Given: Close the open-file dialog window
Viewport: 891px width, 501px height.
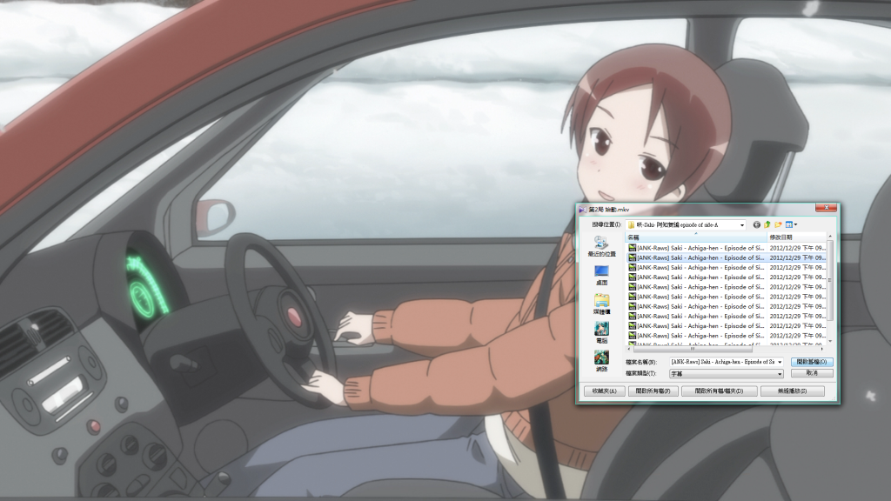Looking at the screenshot, I should coord(827,208).
